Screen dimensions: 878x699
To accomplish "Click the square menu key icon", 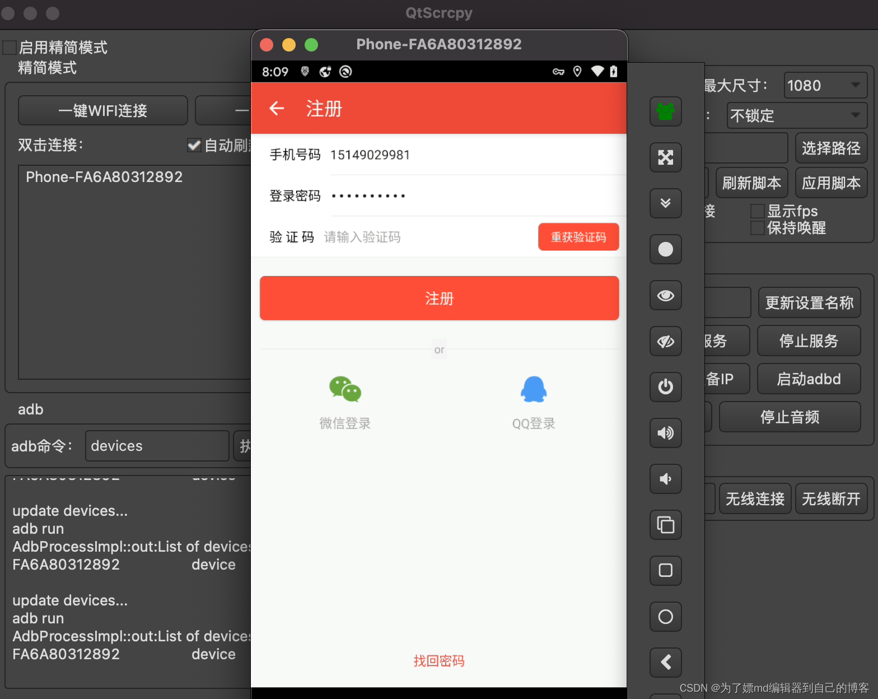I will [665, 571].
